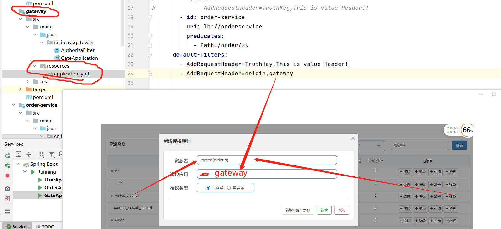501x229 pixels.
Task: Stop the service with the red square
Action: click(x=8, y=176)
